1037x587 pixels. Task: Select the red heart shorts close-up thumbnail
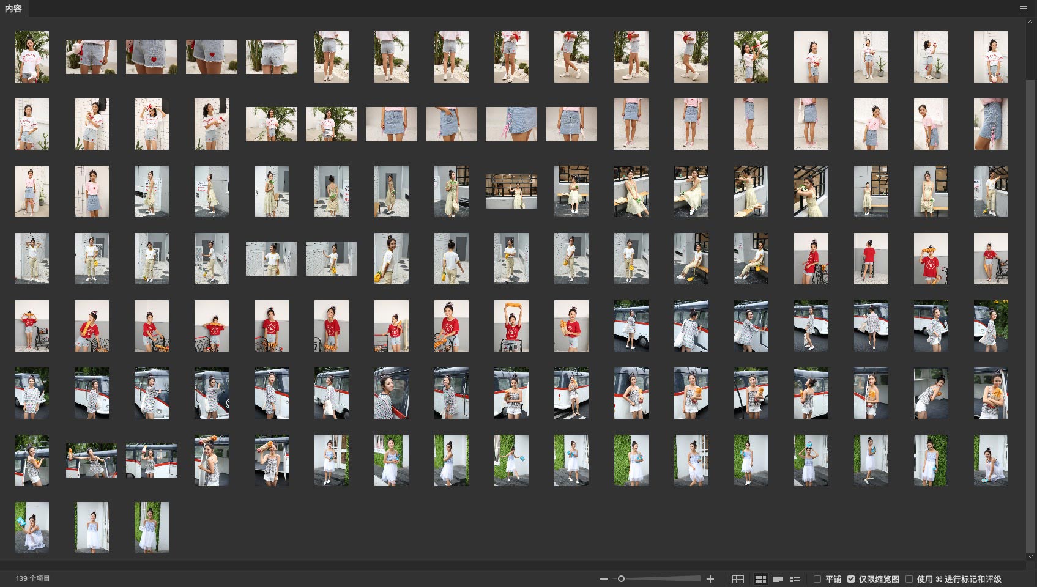(152, 57)
